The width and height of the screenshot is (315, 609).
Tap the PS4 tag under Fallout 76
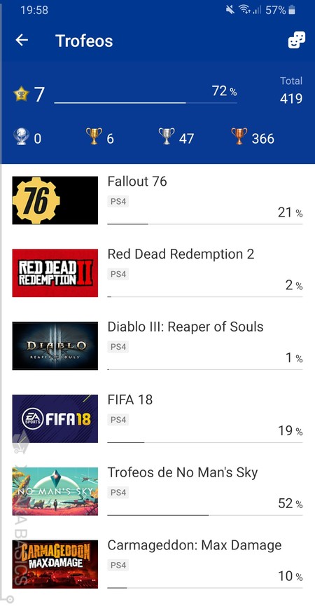(118, 202)
